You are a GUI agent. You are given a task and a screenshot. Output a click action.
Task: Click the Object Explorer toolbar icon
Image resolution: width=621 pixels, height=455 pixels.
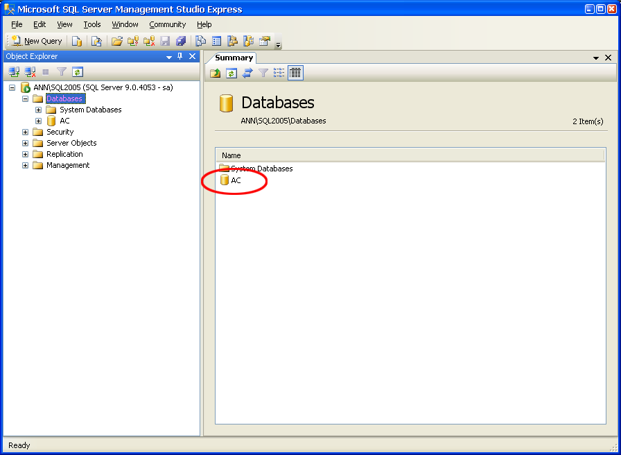(x=232, y=41)
